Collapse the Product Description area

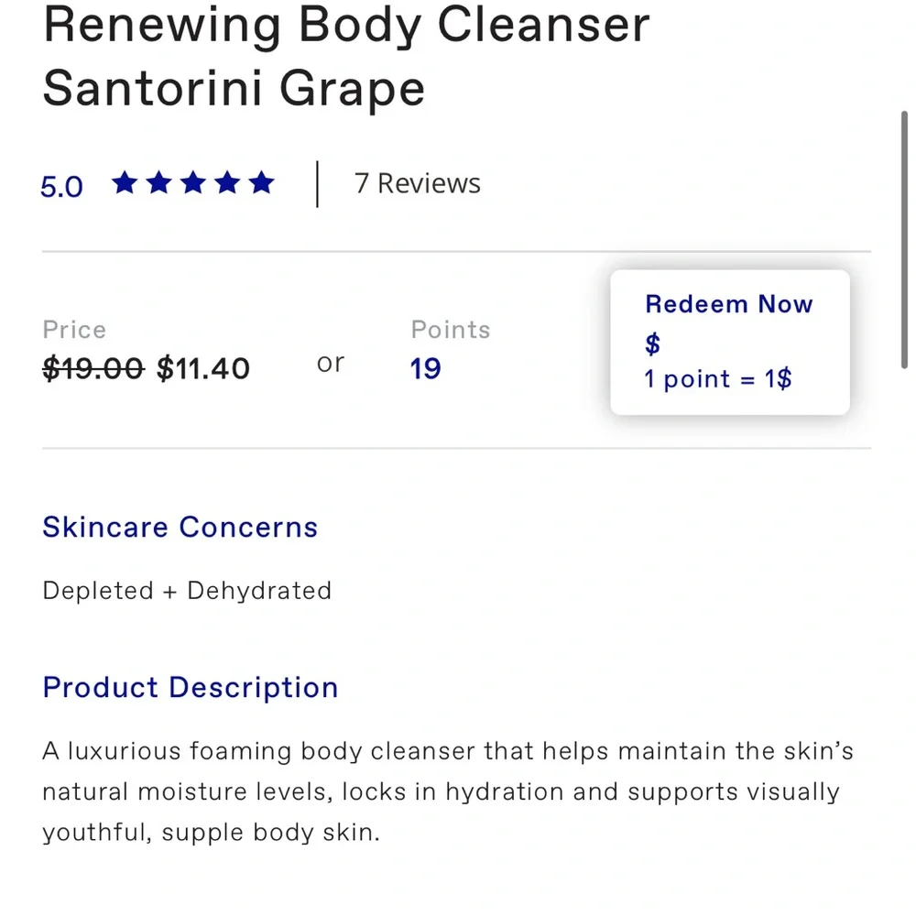pyautogui.click(x=190, y=687)
